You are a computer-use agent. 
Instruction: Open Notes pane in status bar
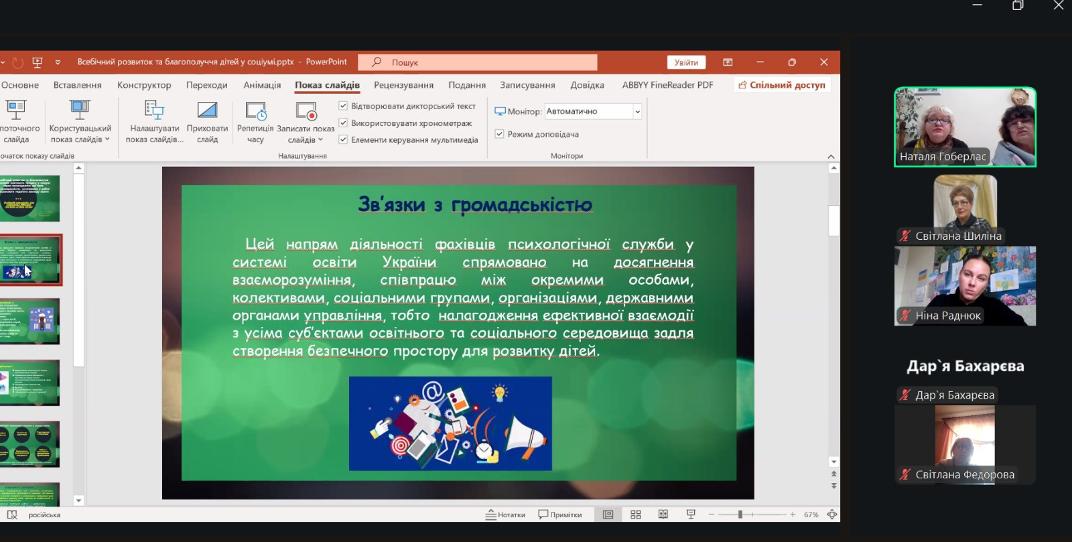[505, 515]
